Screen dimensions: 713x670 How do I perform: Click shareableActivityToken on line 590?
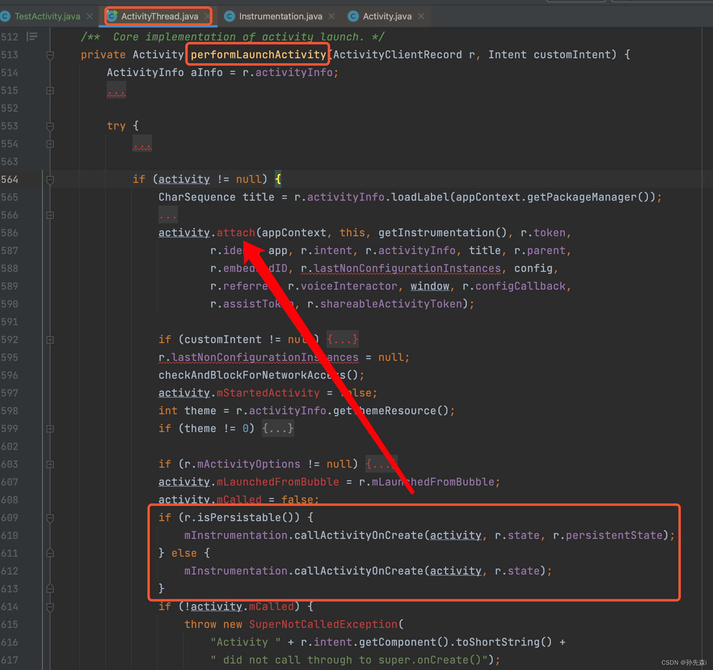pos(391,304)
